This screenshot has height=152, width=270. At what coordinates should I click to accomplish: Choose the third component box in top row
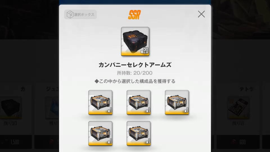tap(177, 102)
